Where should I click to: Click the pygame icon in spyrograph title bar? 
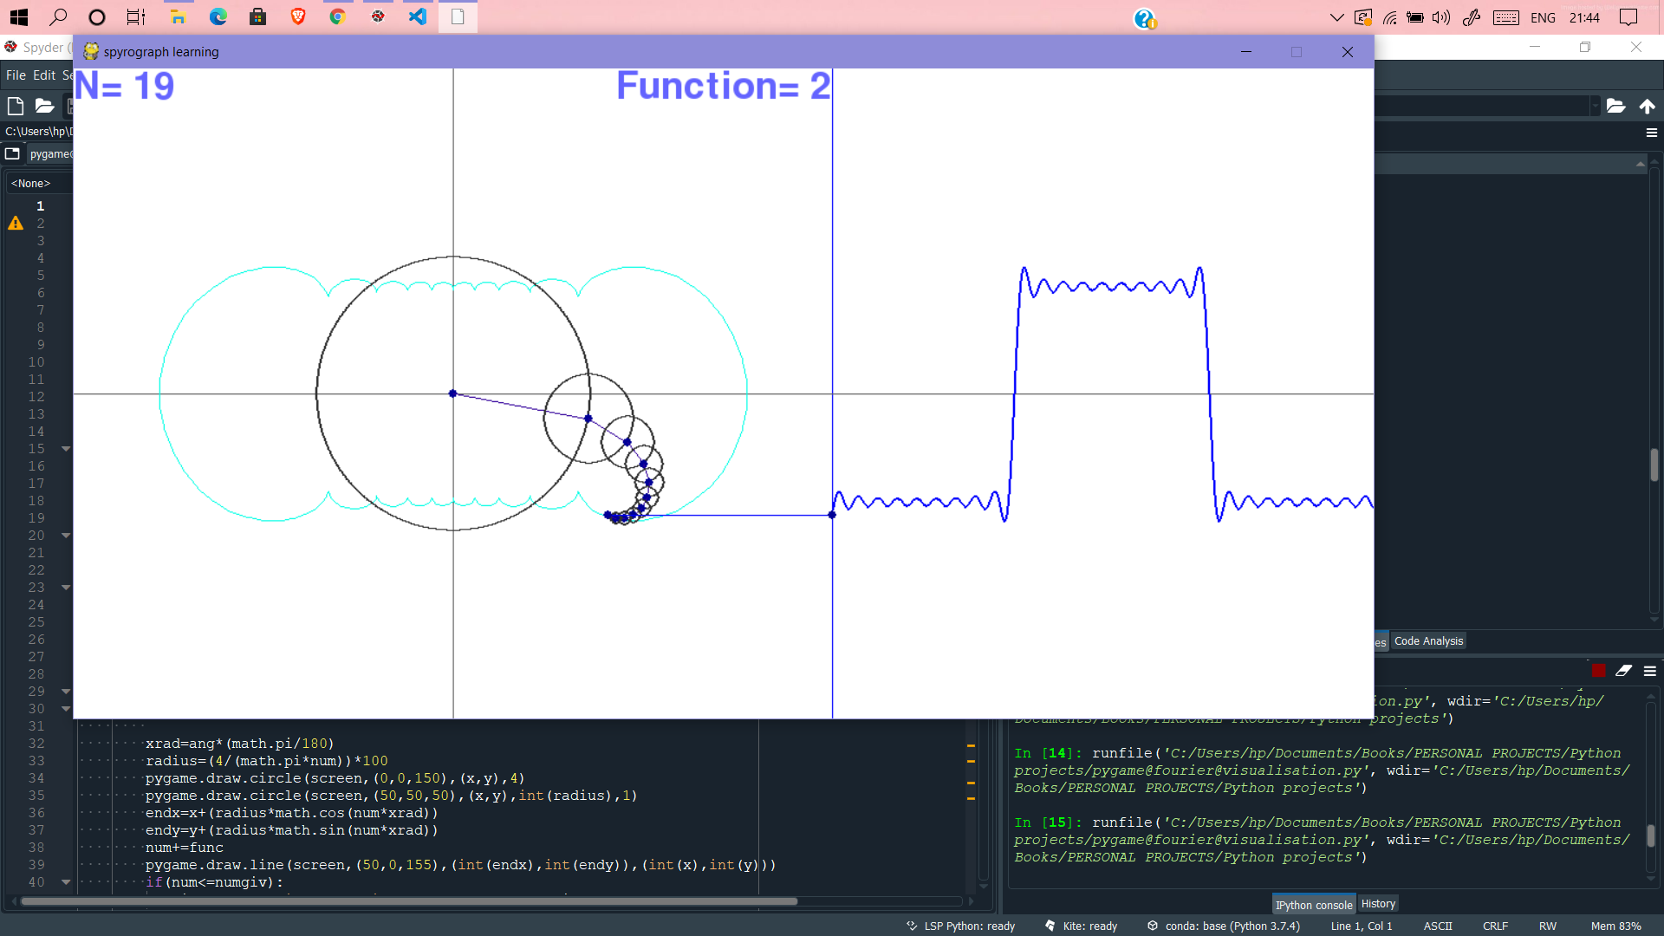tap(90, 51)
